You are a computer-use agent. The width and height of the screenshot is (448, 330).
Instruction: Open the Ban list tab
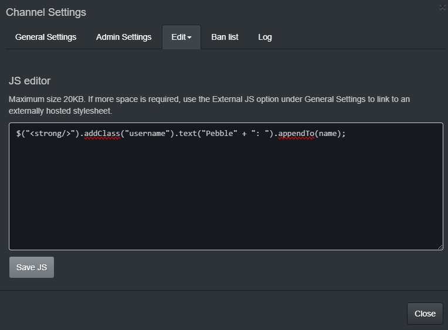coord(225,37)
